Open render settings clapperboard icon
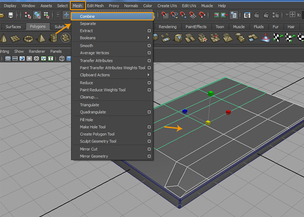Viewport: 304px width, 217px height. [x=276, y=15]
